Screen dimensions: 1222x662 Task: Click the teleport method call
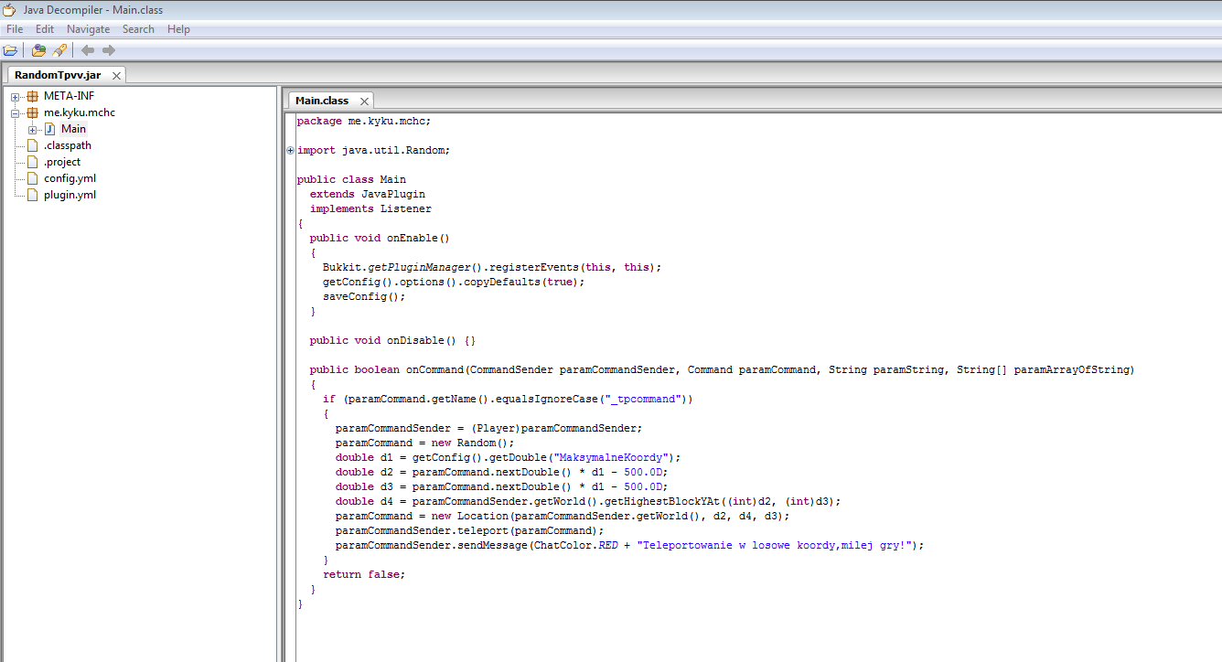[481, 530]
